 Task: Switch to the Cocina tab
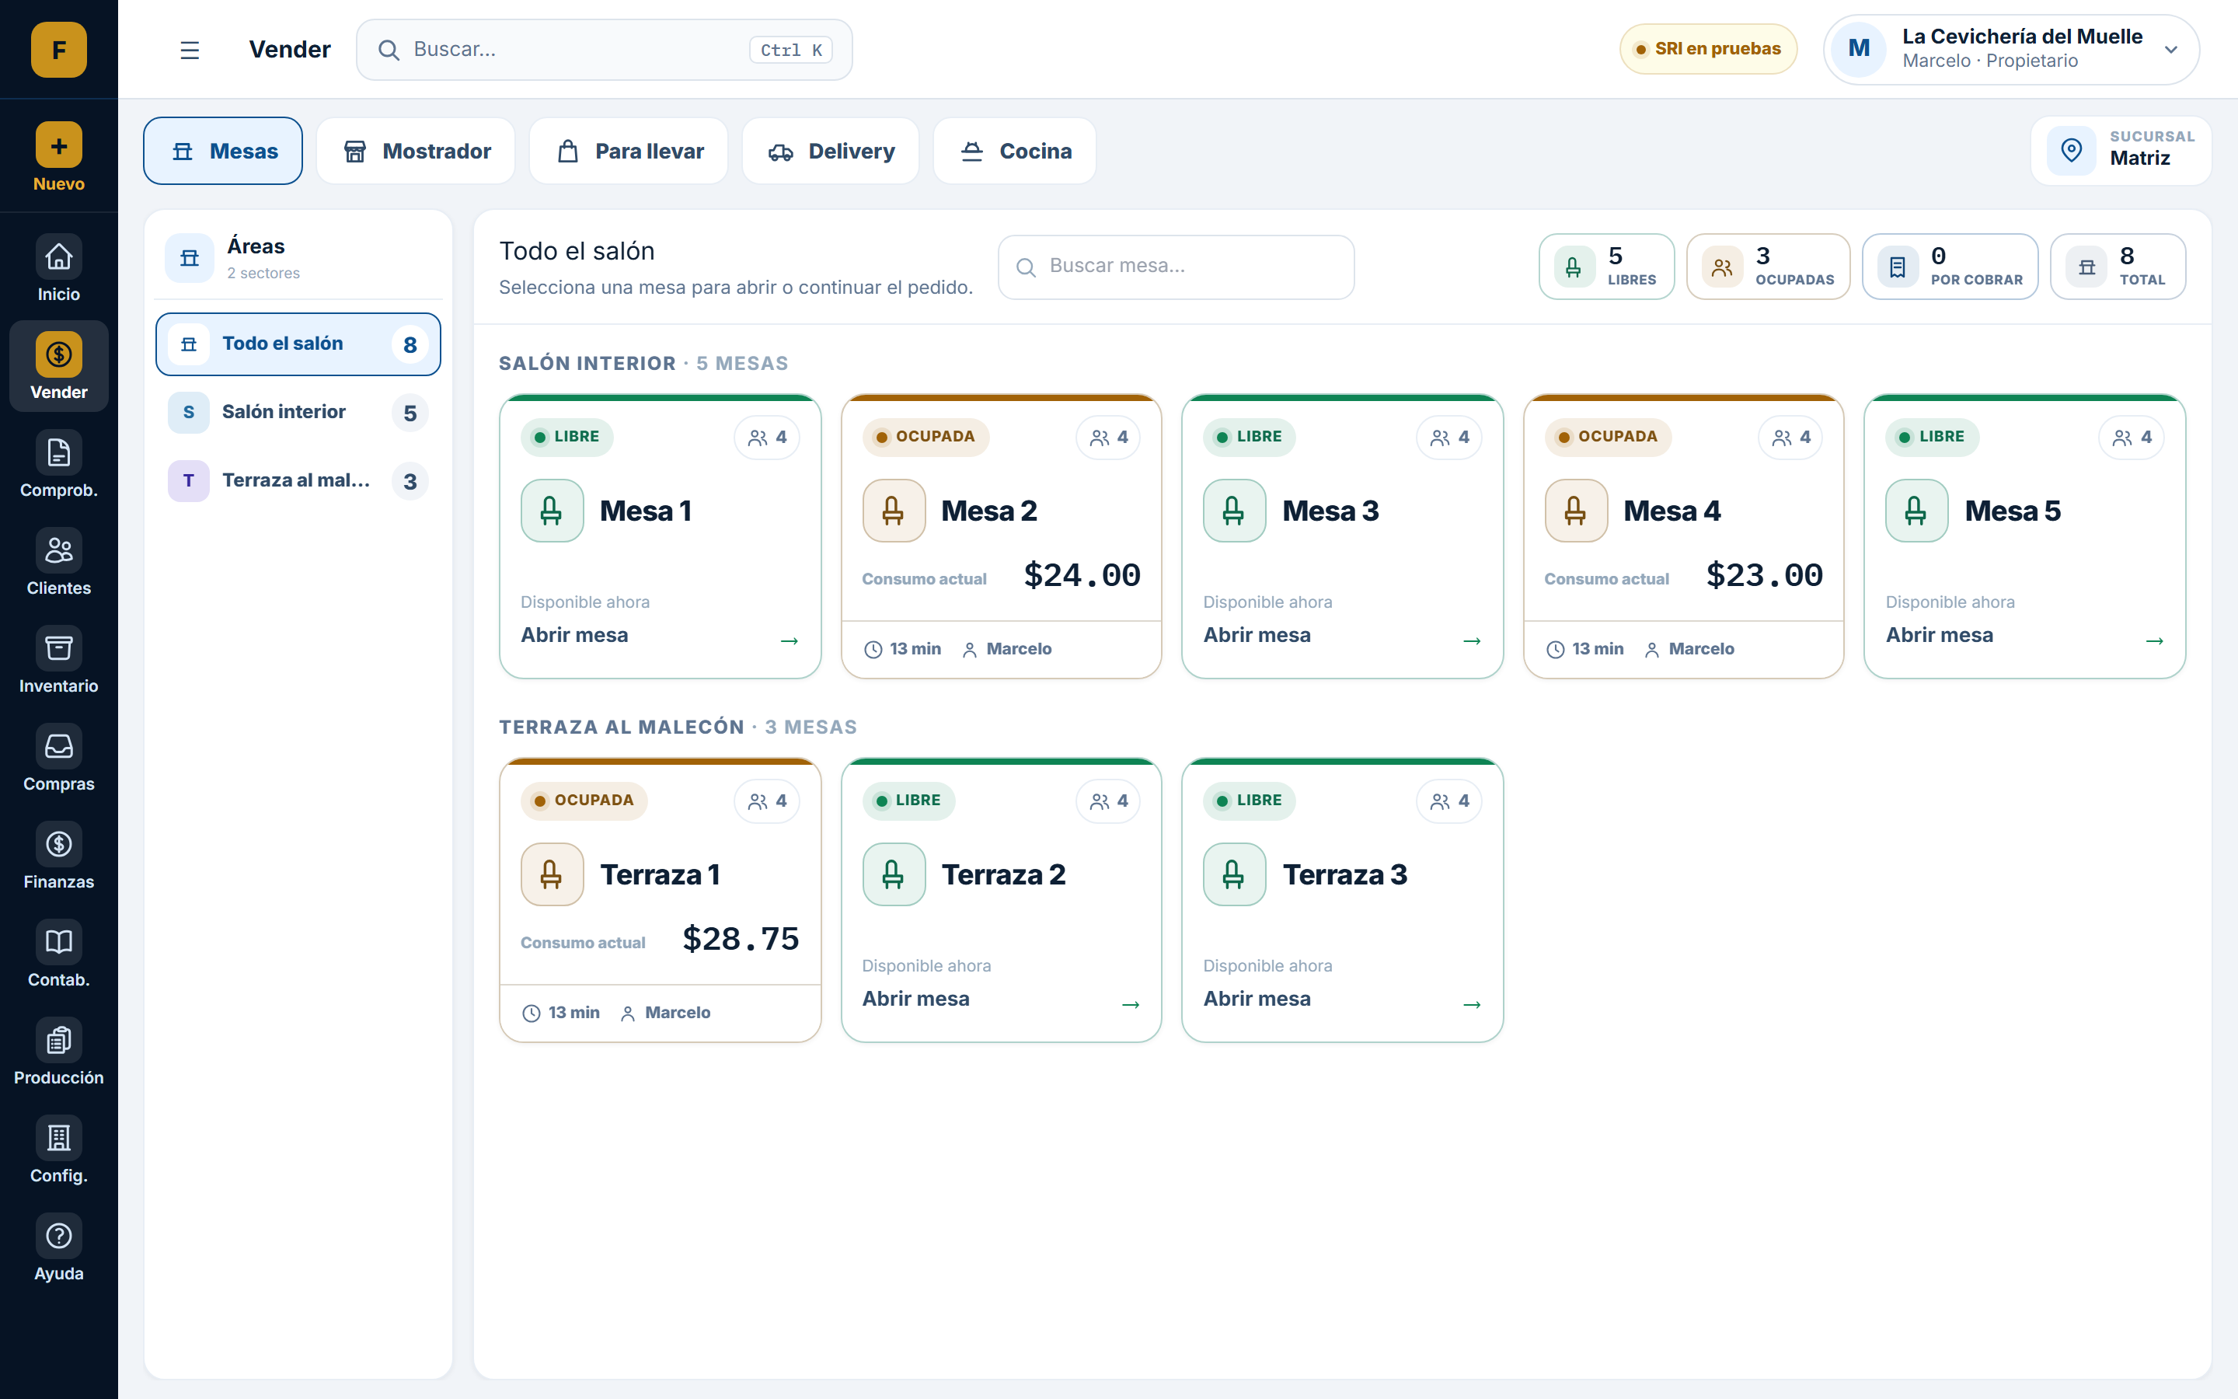point(1015,151)
